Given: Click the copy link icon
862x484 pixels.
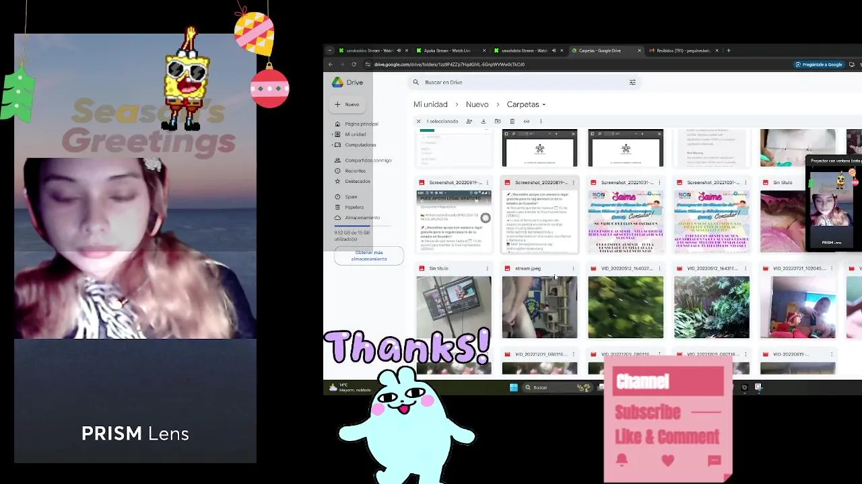Looking at the screenshot, I should (x=527, y=121).
